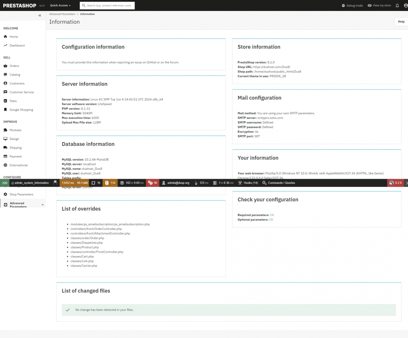
Task: Click current theme value PRS005_08
Action: coord(277,76)
